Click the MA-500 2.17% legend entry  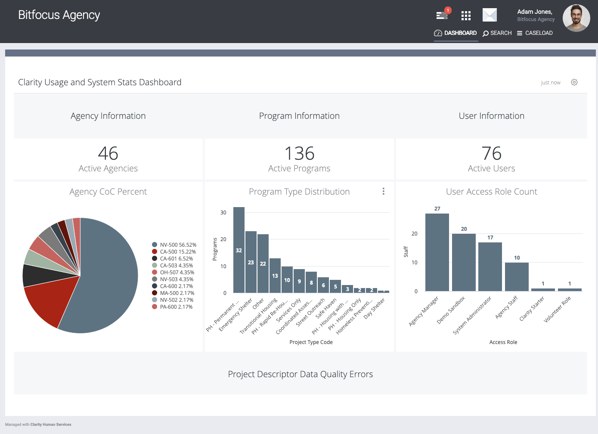click(173, 293)
